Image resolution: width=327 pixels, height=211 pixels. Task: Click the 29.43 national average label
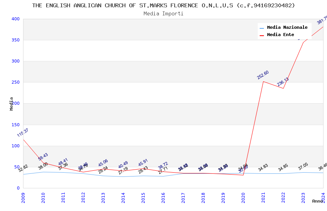click(143, 170)
